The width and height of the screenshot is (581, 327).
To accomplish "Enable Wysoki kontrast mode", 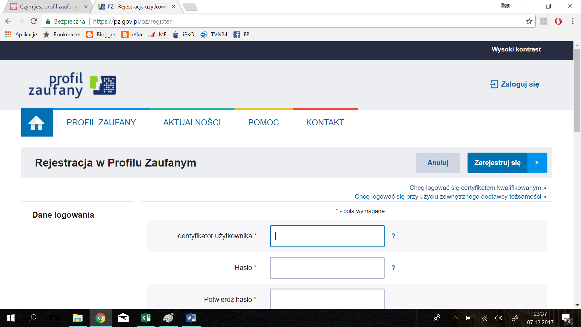I will (x=516, y=49).
